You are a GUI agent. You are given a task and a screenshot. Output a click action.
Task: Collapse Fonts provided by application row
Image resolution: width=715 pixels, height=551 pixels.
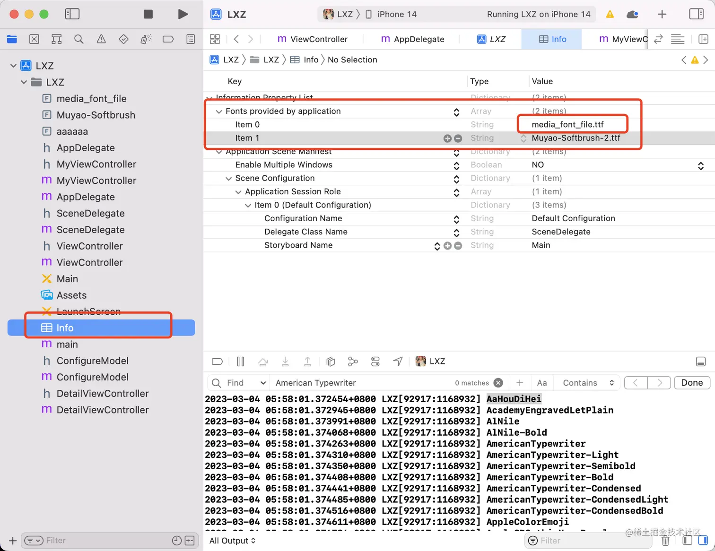coord(219,112)
